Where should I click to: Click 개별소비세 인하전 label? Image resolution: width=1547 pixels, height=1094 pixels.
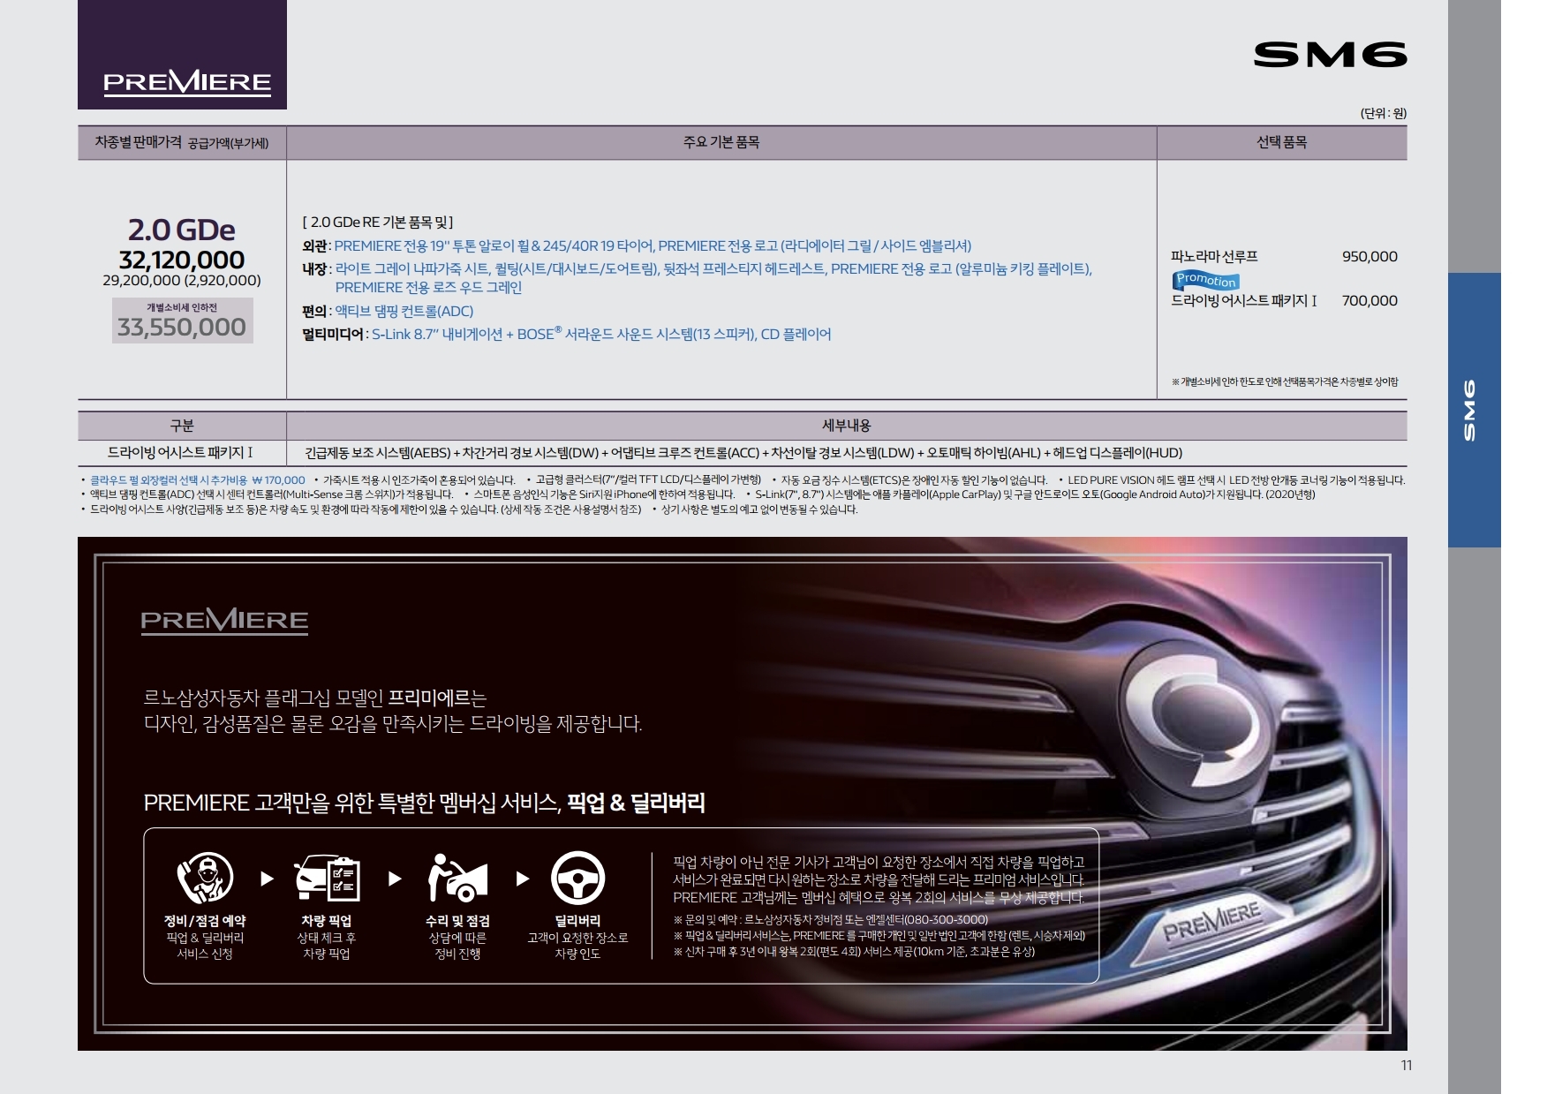tap(182, 307)
